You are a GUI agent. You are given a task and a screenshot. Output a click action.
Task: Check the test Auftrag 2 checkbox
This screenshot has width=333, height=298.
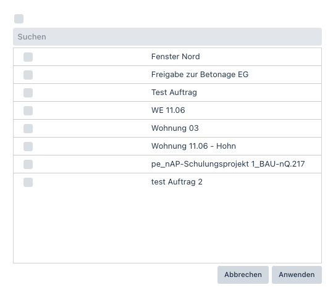click(28, 182)
